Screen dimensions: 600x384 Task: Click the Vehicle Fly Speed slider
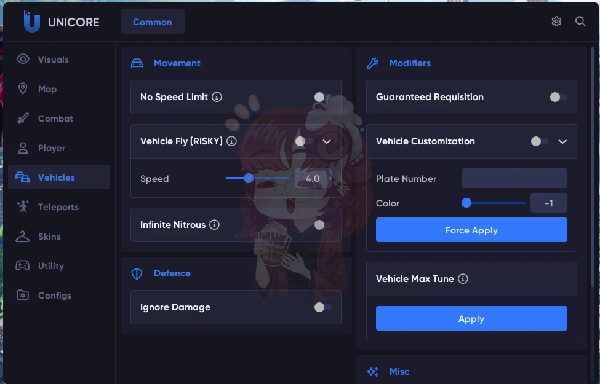pos(257,178)
